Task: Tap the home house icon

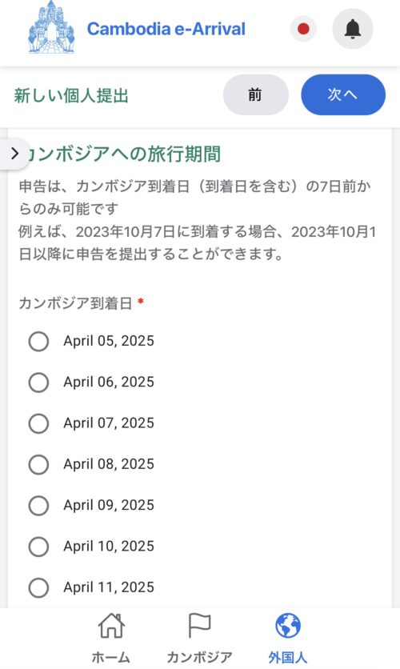Action: [x=111, y=626]
